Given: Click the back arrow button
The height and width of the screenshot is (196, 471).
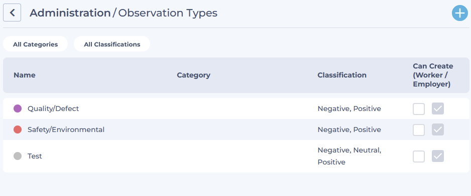Looking at the screenshot, I should [x=12, y=12].
